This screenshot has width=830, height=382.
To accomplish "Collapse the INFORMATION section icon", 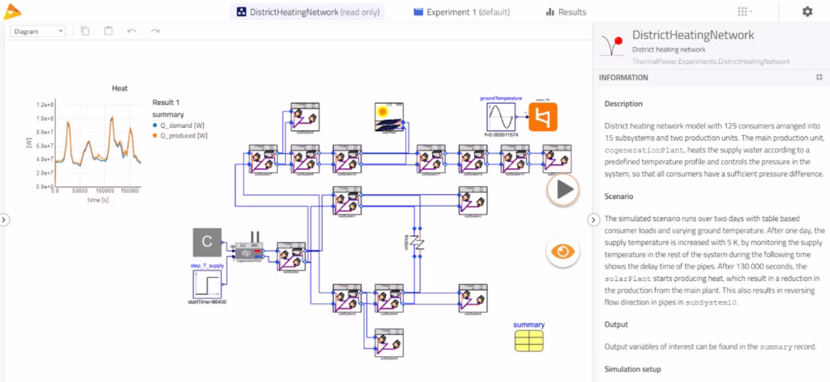I will 819,77.
